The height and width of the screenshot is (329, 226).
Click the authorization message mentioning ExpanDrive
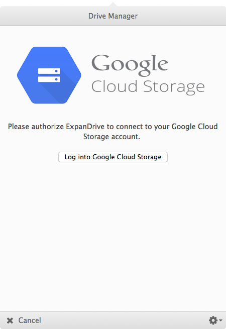pyautogui.click(x=112, y=132)
